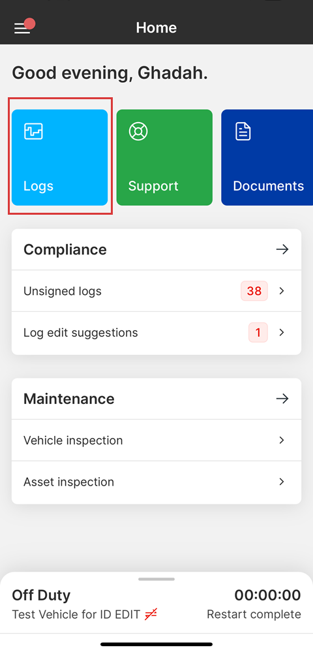
Task: Open Compliance section arrow
Action: [x=282, y=249]
